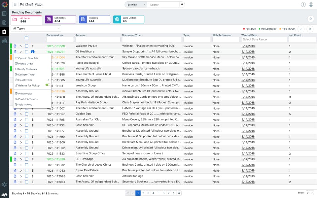Image resolution: width=317 pixels, height=198 pixels.
Task: Click the hamburger menu icon
Action: click(x=15, y=5)
